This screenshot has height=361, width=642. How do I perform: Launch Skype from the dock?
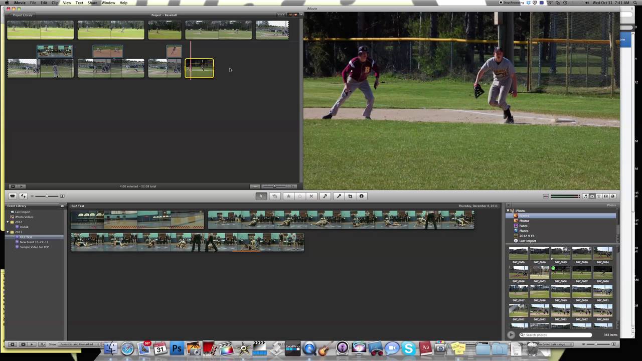pos(409,348)
